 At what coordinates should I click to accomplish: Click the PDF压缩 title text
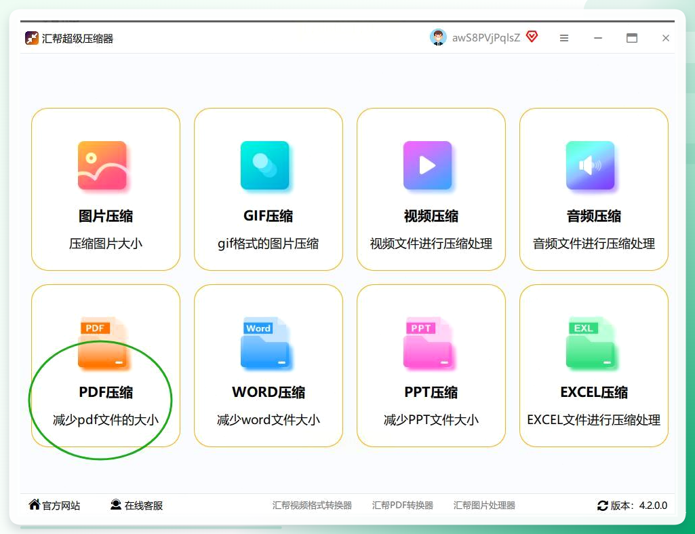coord(106,392)
